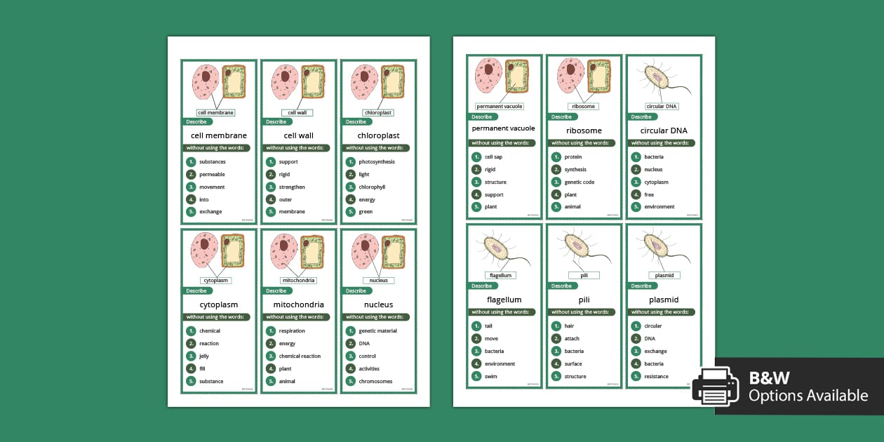Viewport: 884px width, 442px height.
Task: Click the 'chloroplast' card title
Action: pos(379,135)
